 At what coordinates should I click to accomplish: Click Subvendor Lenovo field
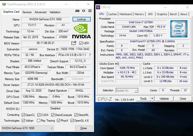point(33,49)
